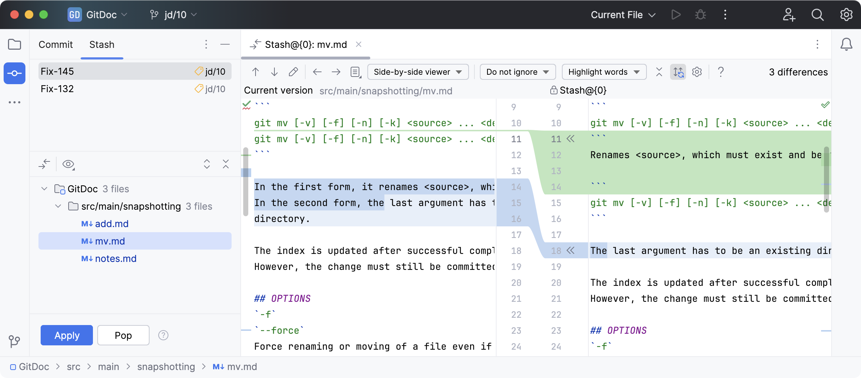The image size is (861, 378).
Task: Click the left diff pane scrollbar
Action: coord(246,181)
